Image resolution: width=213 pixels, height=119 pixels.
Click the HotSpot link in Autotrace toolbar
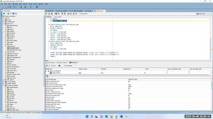tap(53, 66)
